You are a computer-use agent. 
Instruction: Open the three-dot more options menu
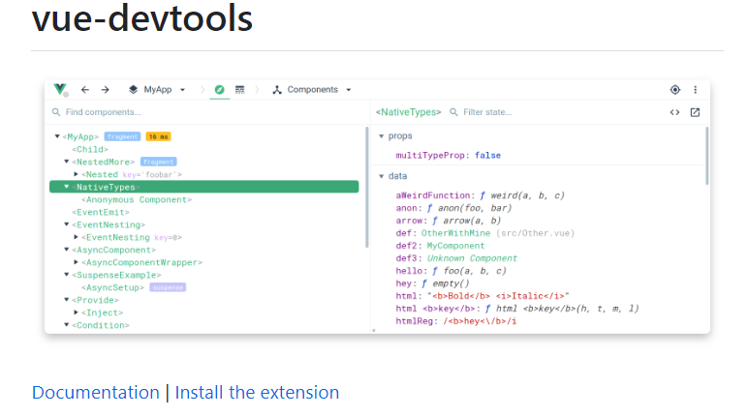695,90
